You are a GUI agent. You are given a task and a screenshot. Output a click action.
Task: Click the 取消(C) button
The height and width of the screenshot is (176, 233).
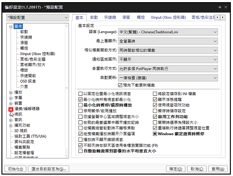[197, 169]
